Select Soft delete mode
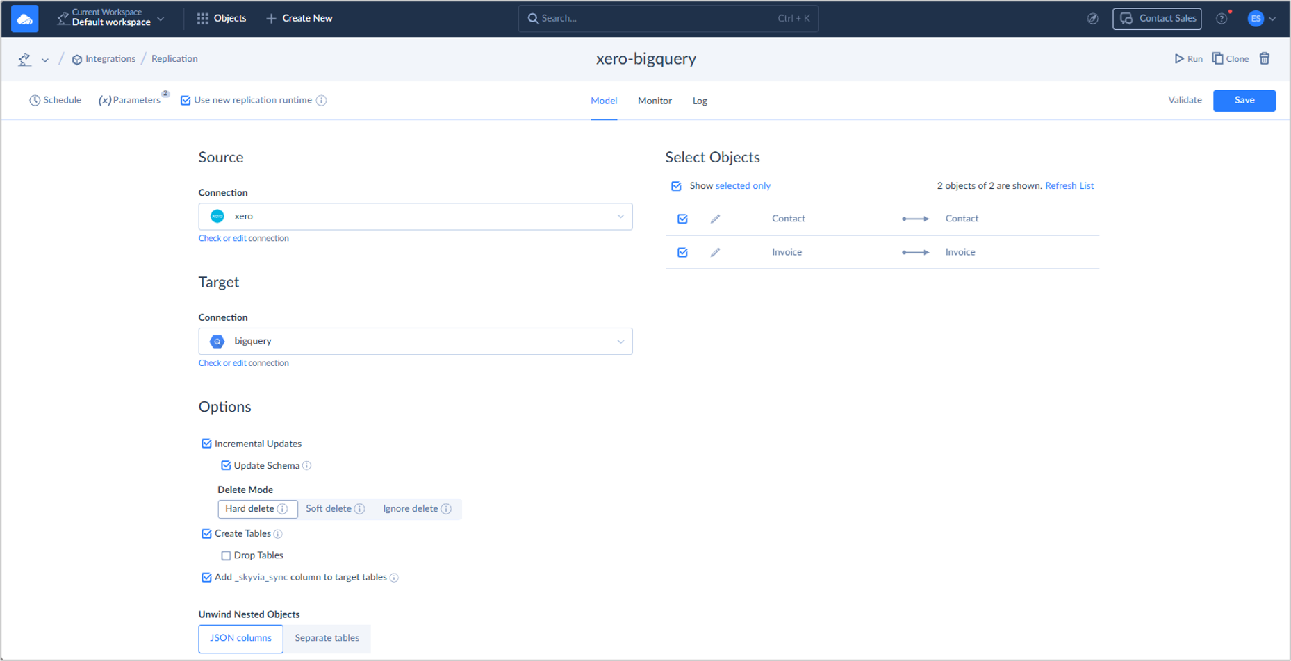The image size is (1291, 661). pyautogui.click(x=335, y=509)
